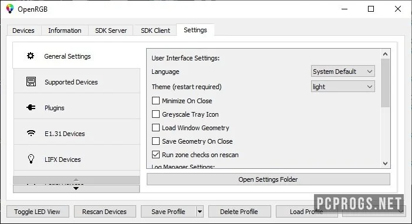412x224 pixels.
Task: Enable Save Geometry On Close checkbox
Action: (156, 141)
